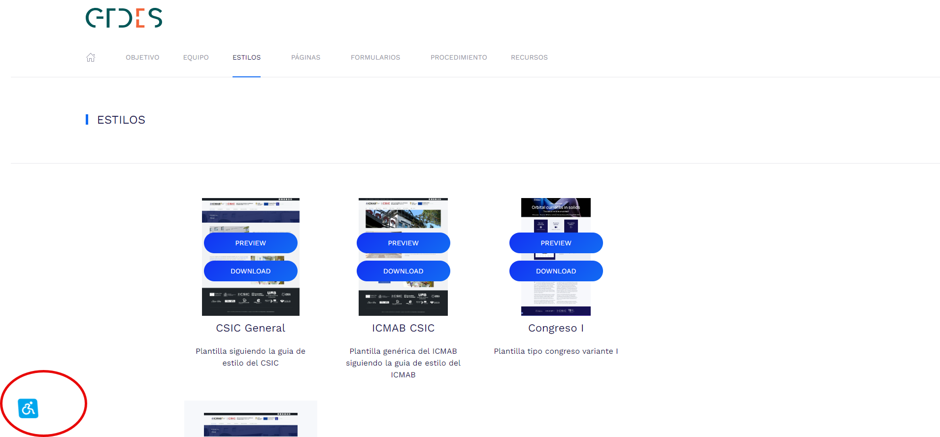Preview the ICMAB CSIC template
Viewport: 940px width, 437px height.
click(x=403, y=243)
